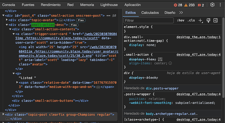The image size is (225, 123).
Task: Select the small-action-buttons div row
Action: click(x=50, y=101)
